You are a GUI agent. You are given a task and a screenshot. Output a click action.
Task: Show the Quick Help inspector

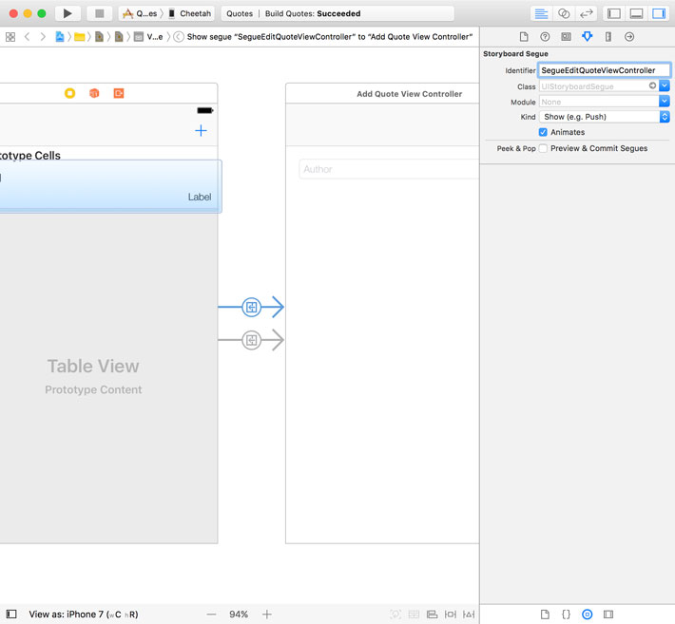[545, 37]
